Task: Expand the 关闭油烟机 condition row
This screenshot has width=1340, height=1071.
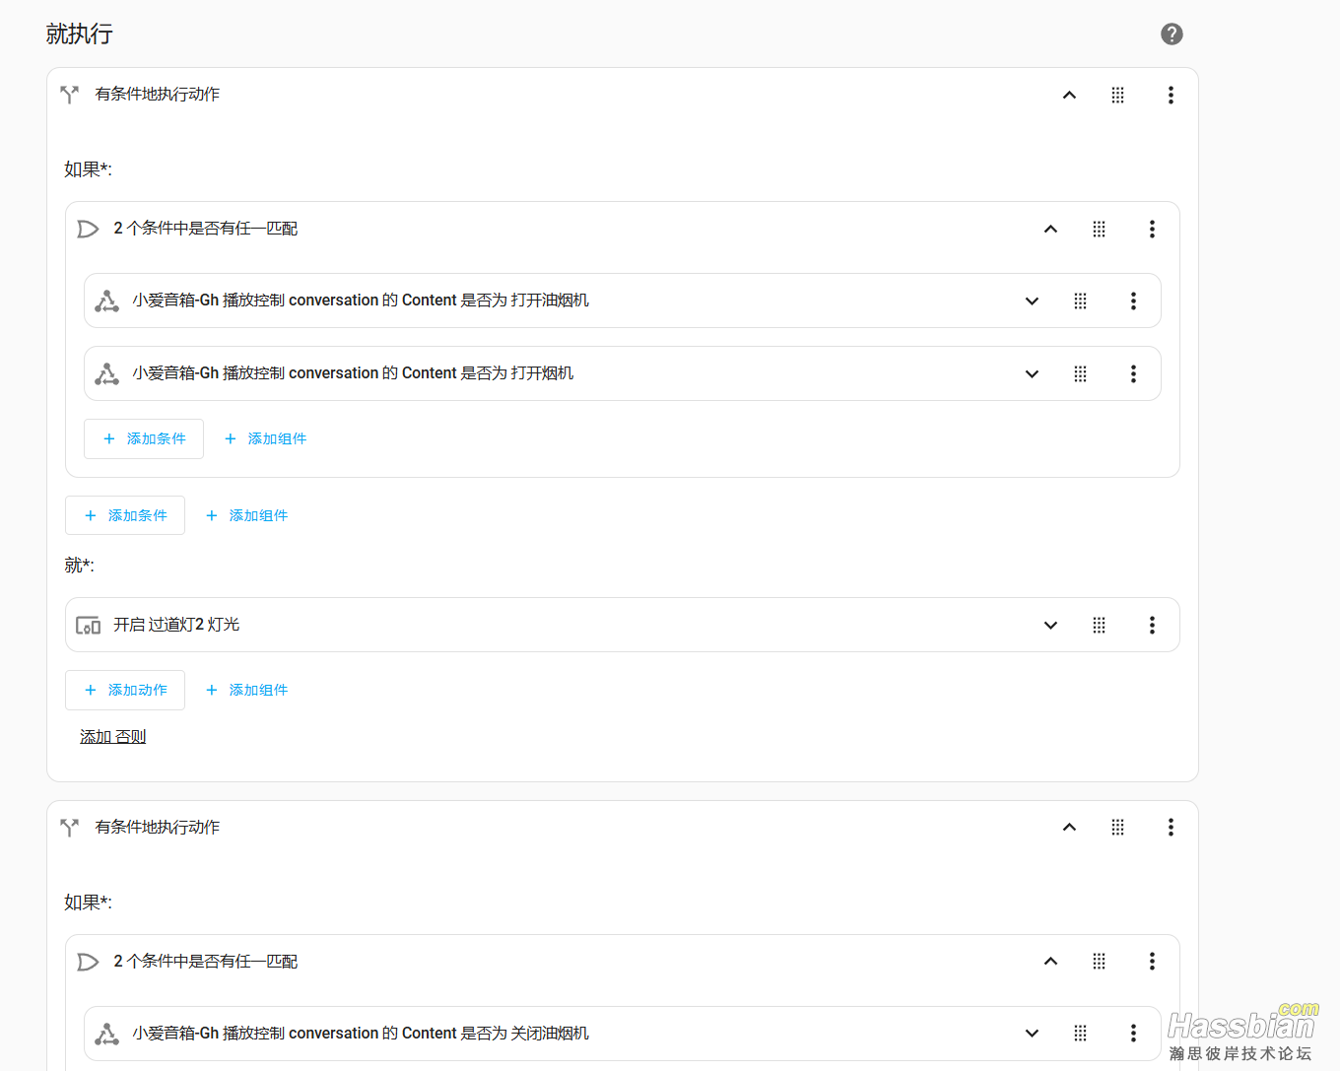Action: pyautogui.click(x=1032, y=1034)
